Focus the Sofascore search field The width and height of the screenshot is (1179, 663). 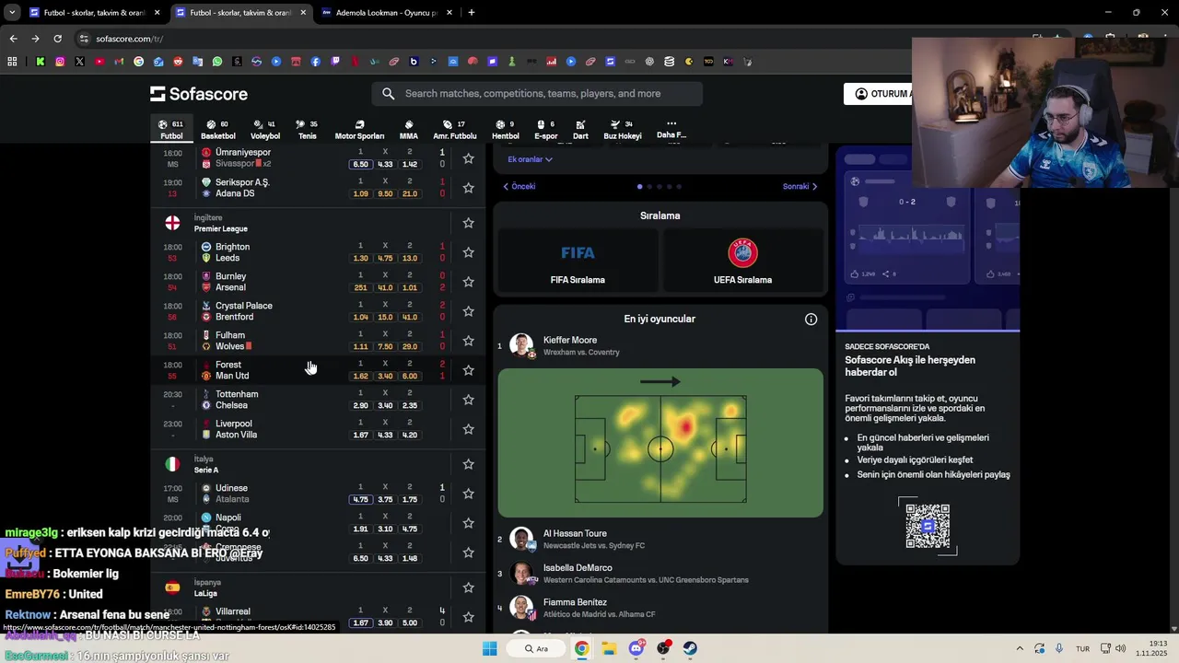pyautogui.click(x=537, y=94)
